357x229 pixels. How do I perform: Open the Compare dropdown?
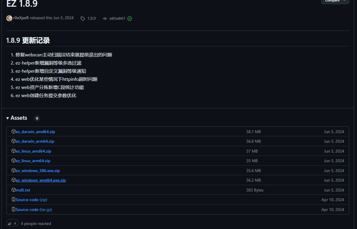tap(335, 1)
